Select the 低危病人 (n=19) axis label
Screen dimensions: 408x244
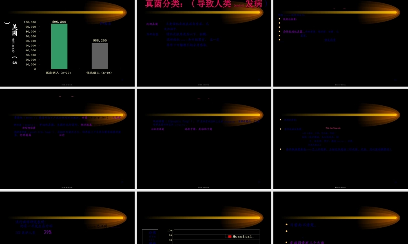99,73
